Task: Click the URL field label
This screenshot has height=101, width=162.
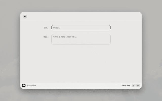Action: (46, 28)
